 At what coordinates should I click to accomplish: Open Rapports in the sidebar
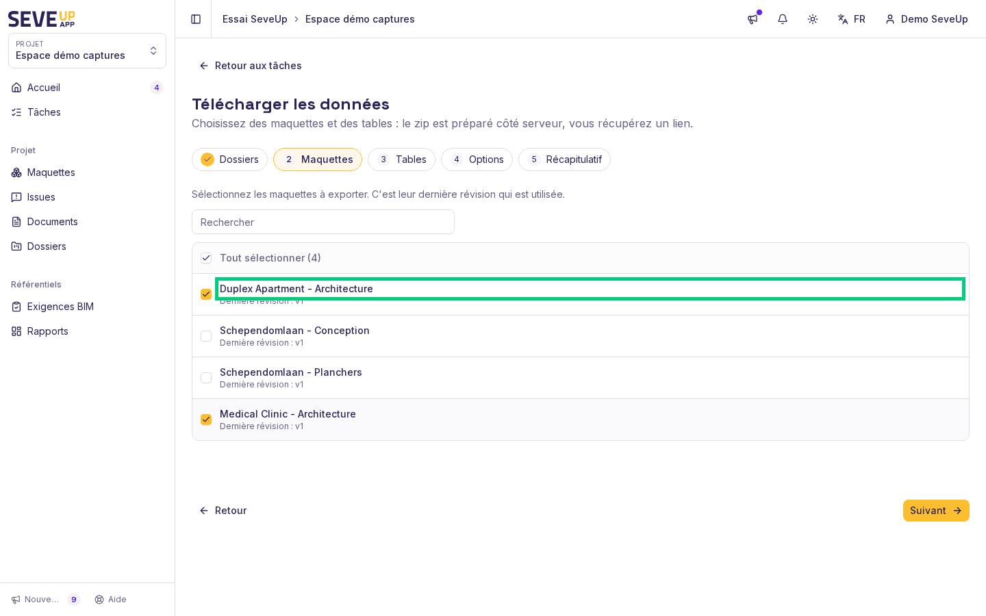point(87,331)
